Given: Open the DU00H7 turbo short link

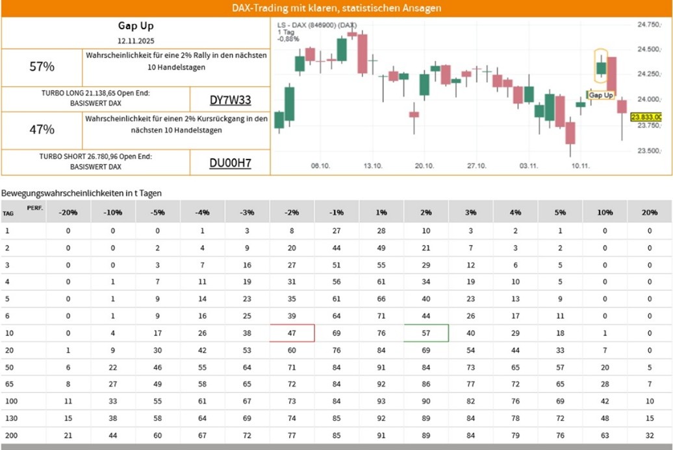Looking at the screenshot, I should (x=230, y=163).
